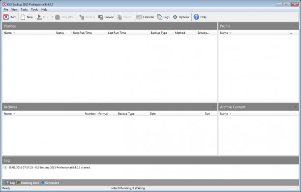Screen dimensions: 301x192
Task: Open Browse from the toolbar
Action: tap(106, 17)
